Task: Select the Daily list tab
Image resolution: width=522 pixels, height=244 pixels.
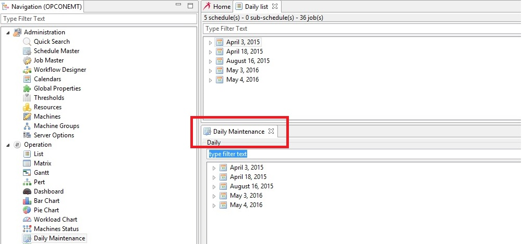Action: 257,6
